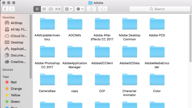Viewport: 192px width, 108px height.
Task: Filter by the Yellow tag label
Action: pos(15,95)
